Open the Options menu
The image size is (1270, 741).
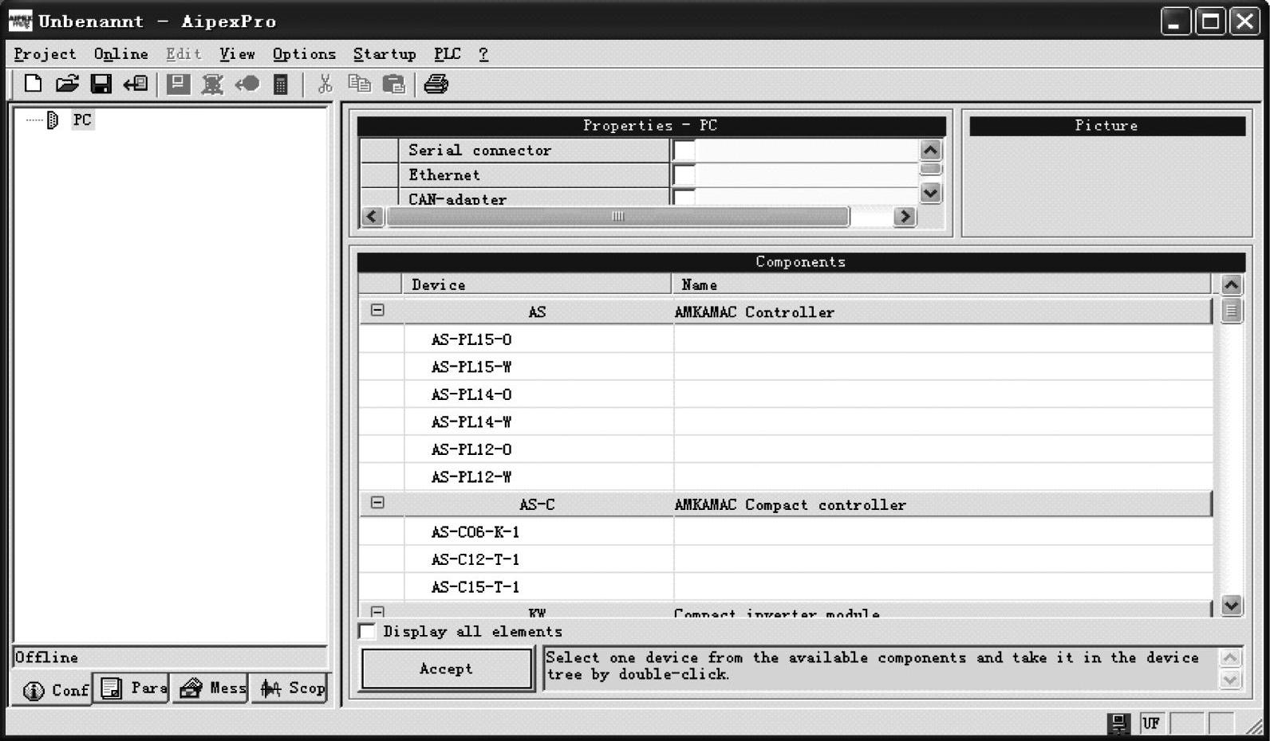(304, 54)
